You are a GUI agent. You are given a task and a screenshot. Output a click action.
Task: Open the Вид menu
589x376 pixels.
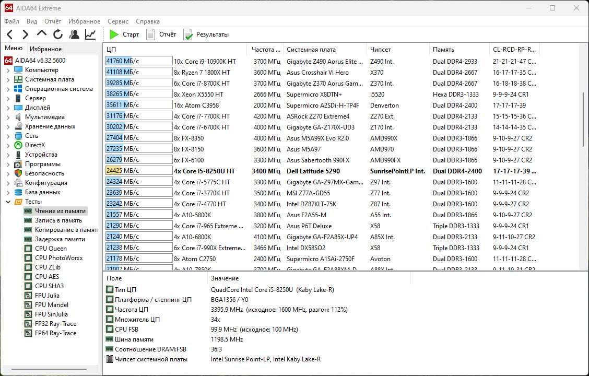pyautogui.click(x=32, y=21)
